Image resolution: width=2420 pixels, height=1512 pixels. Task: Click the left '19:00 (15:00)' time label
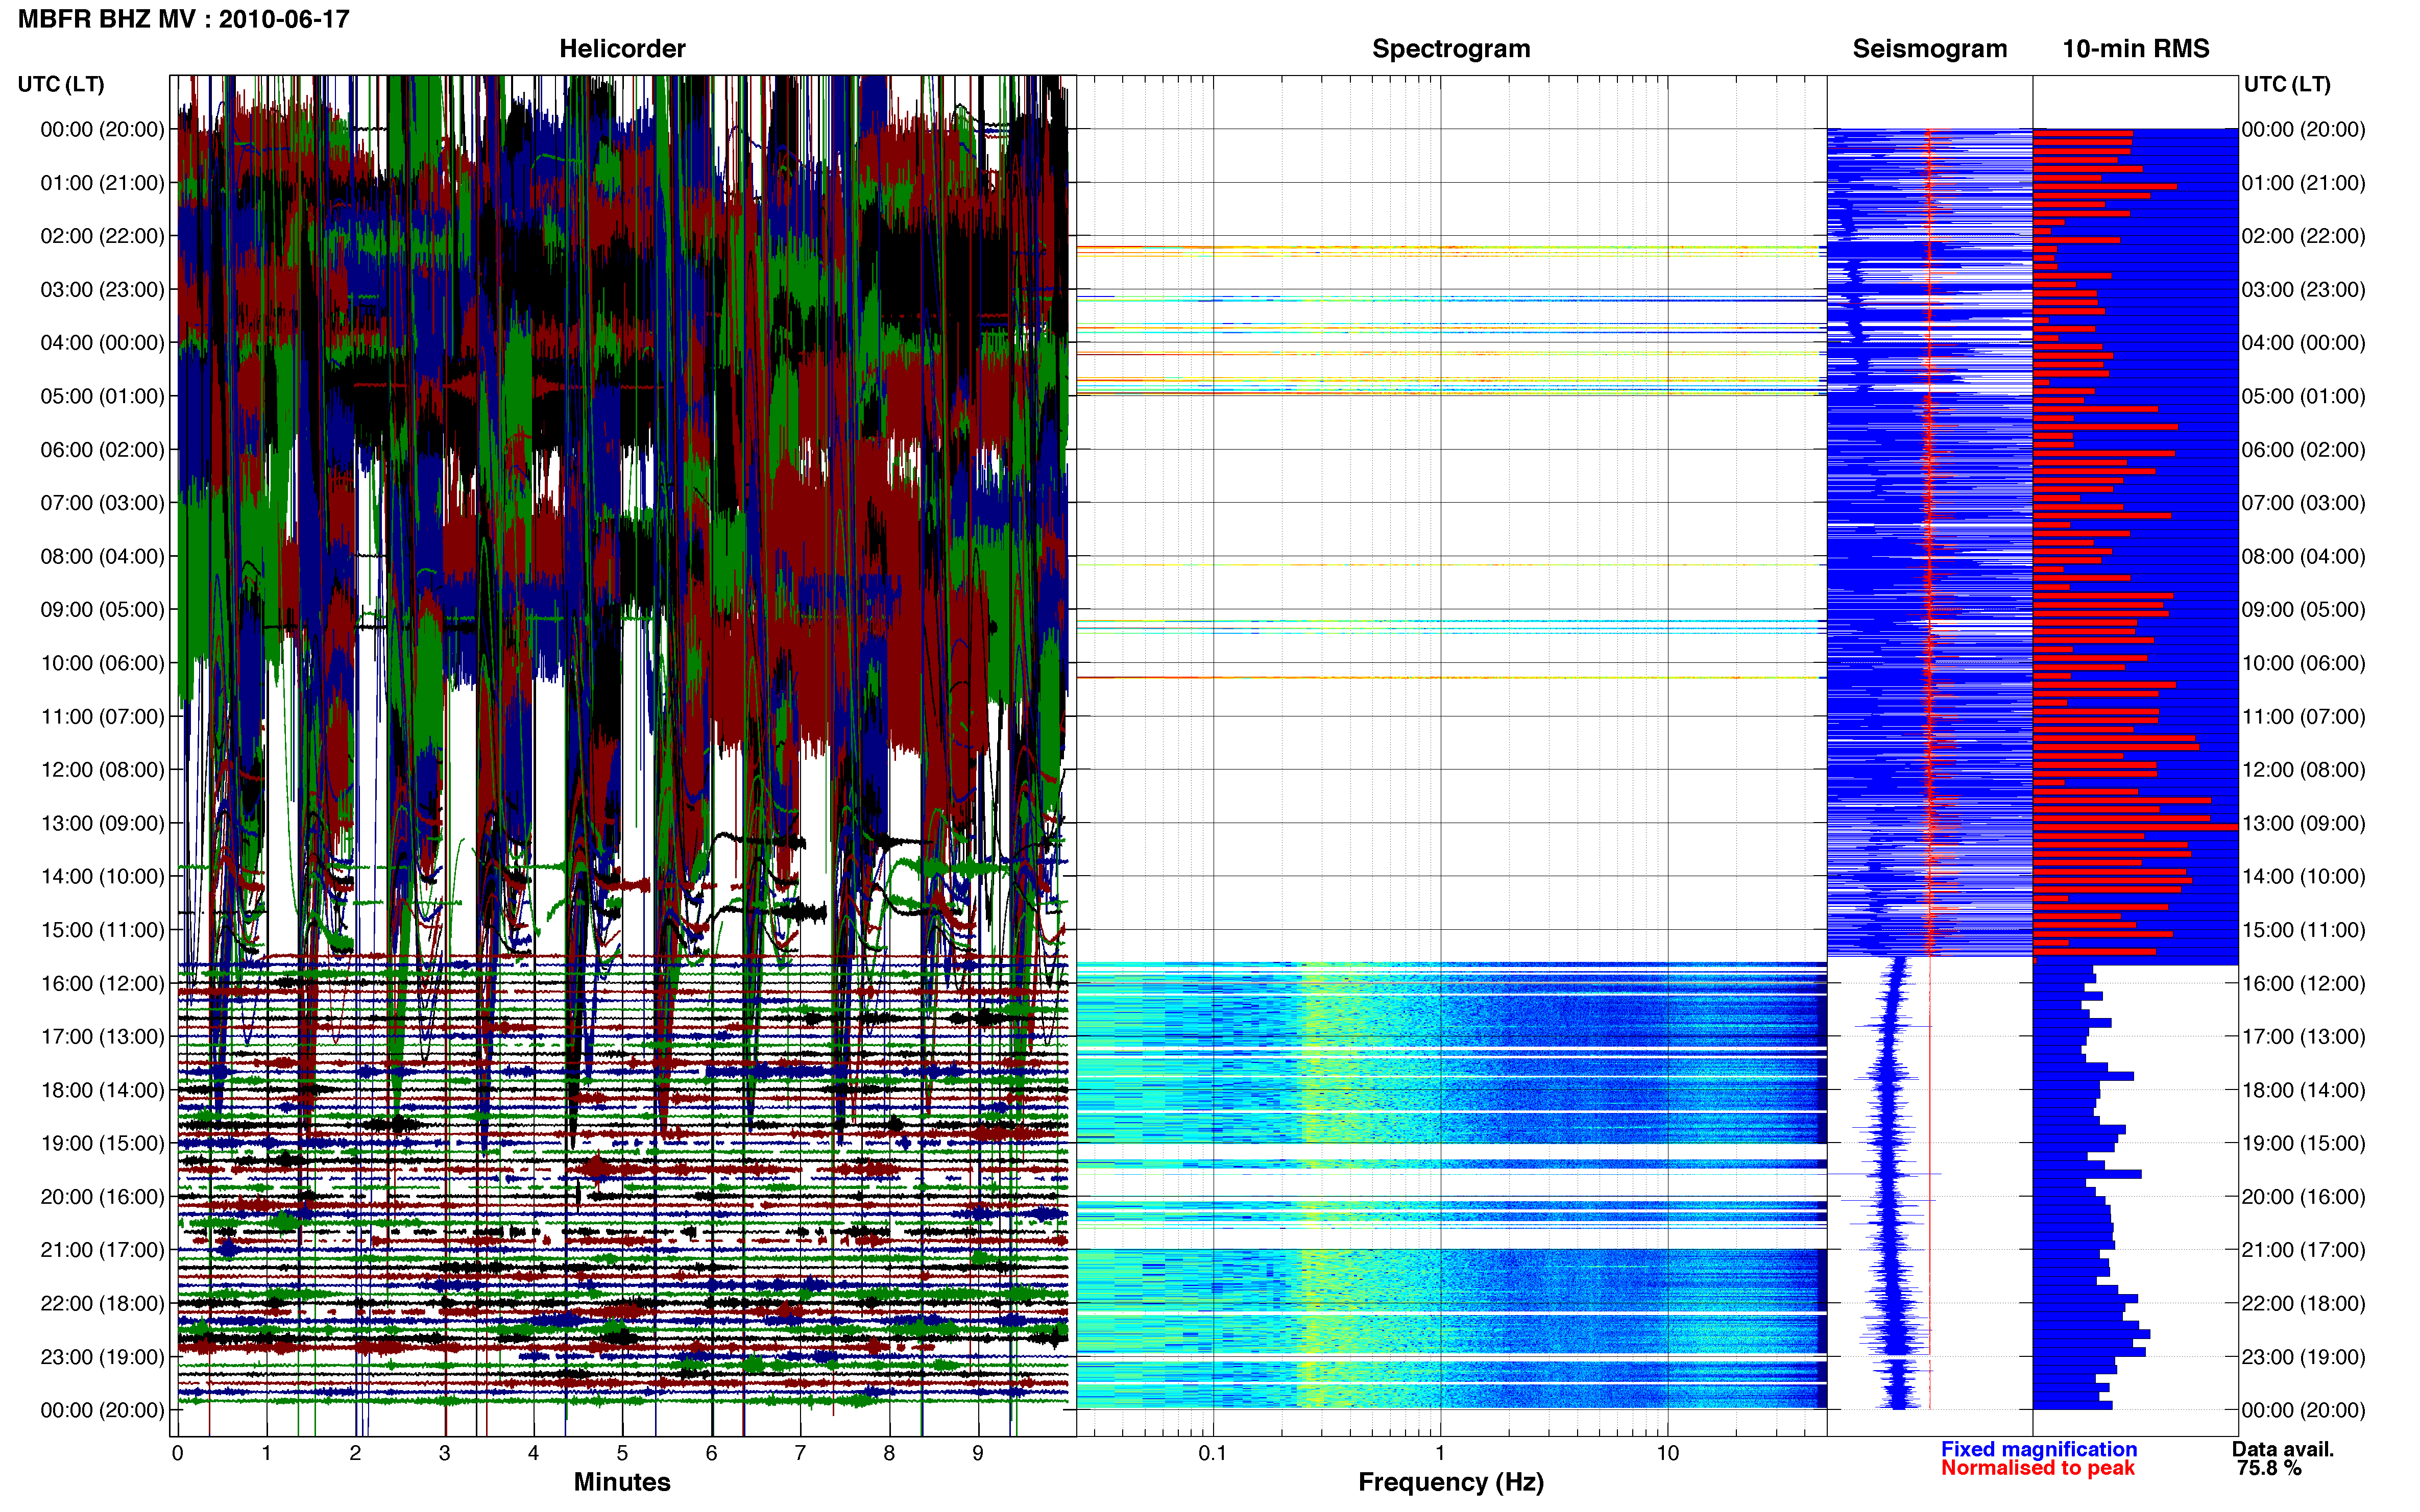point(102,1143)
